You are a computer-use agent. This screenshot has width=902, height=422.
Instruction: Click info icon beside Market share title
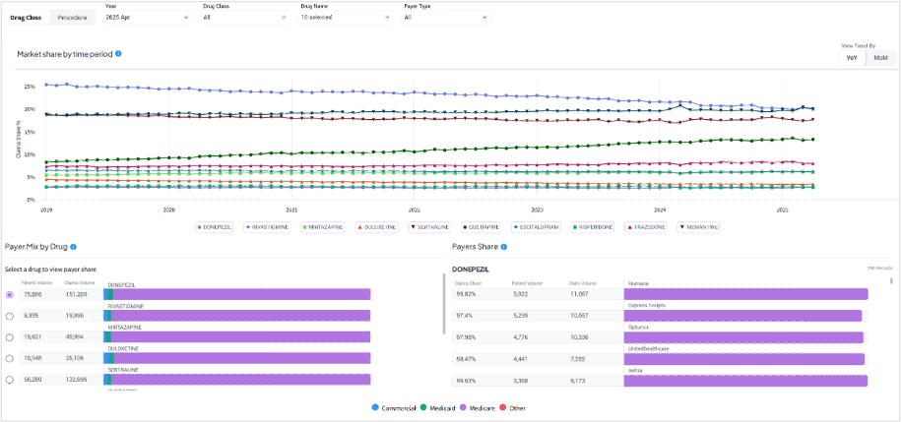pyautogui.click(x=119, y=53)
